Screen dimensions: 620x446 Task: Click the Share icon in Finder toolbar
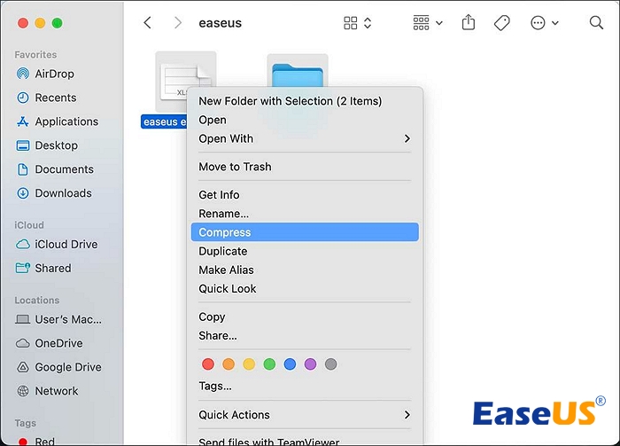tap(469, 23)
